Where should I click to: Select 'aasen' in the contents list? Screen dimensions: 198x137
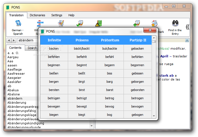(x=12, y=65)
